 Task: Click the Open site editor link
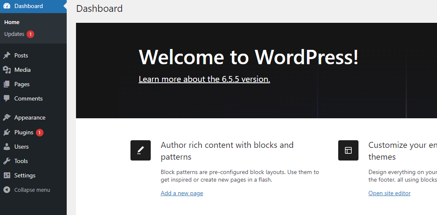point(389,193)
